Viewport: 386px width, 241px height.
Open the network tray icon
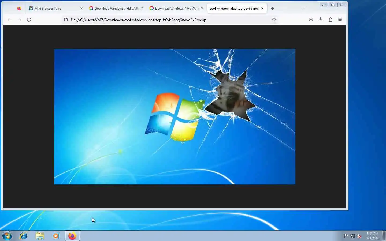(352, 236)
